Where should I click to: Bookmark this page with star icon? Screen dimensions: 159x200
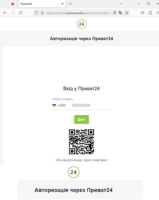pyautogui.click(x=127, y=13)
